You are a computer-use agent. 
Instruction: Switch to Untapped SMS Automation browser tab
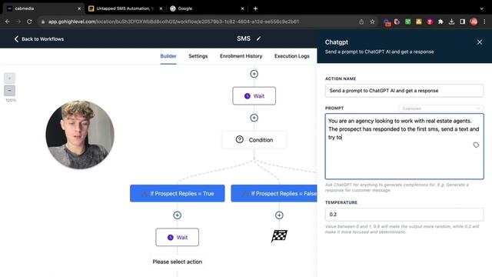coord(125,8)
